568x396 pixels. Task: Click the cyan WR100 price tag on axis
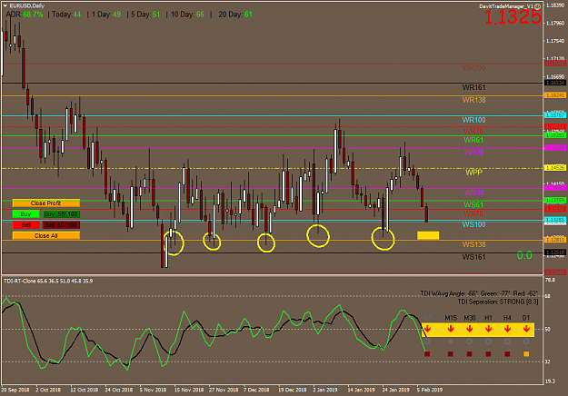coord(555,115)
